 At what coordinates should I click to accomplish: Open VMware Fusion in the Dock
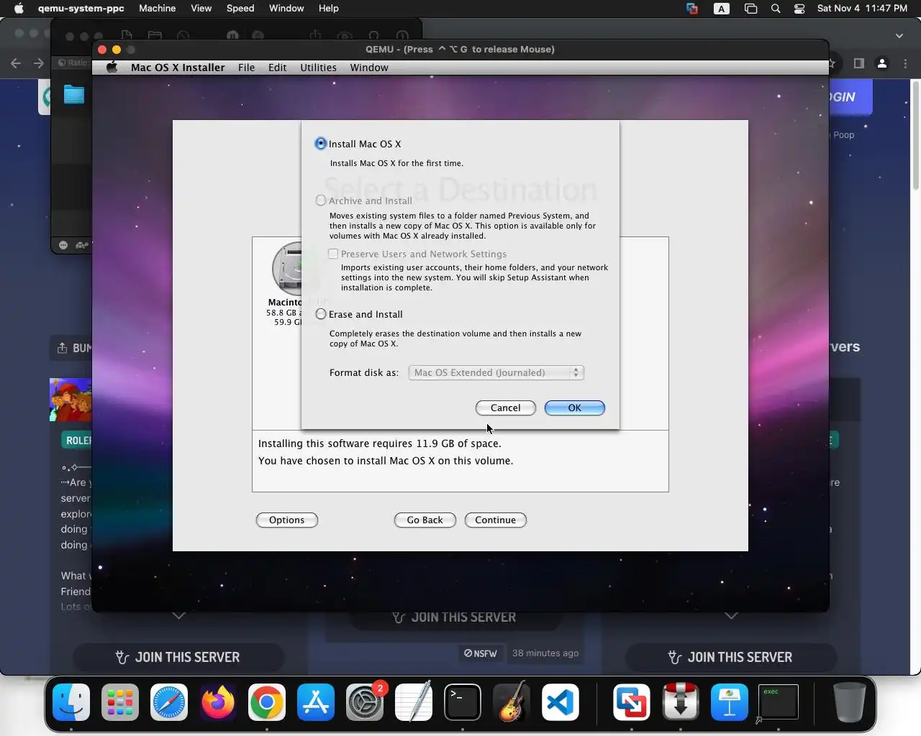point(631,702)
